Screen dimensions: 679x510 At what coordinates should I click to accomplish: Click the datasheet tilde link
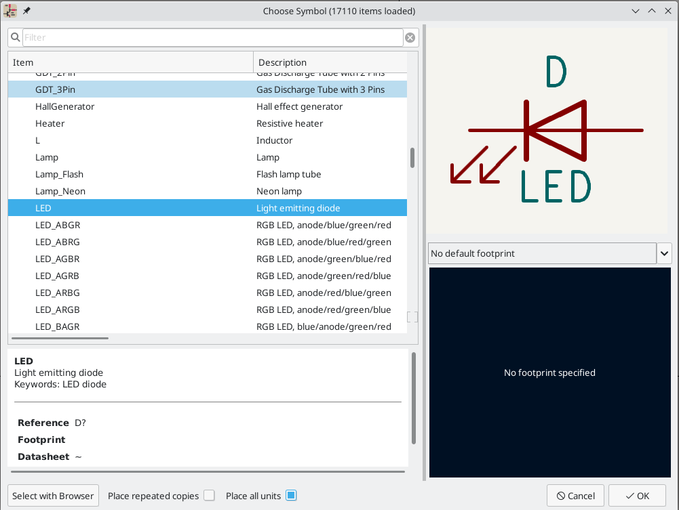coord(79,456)
